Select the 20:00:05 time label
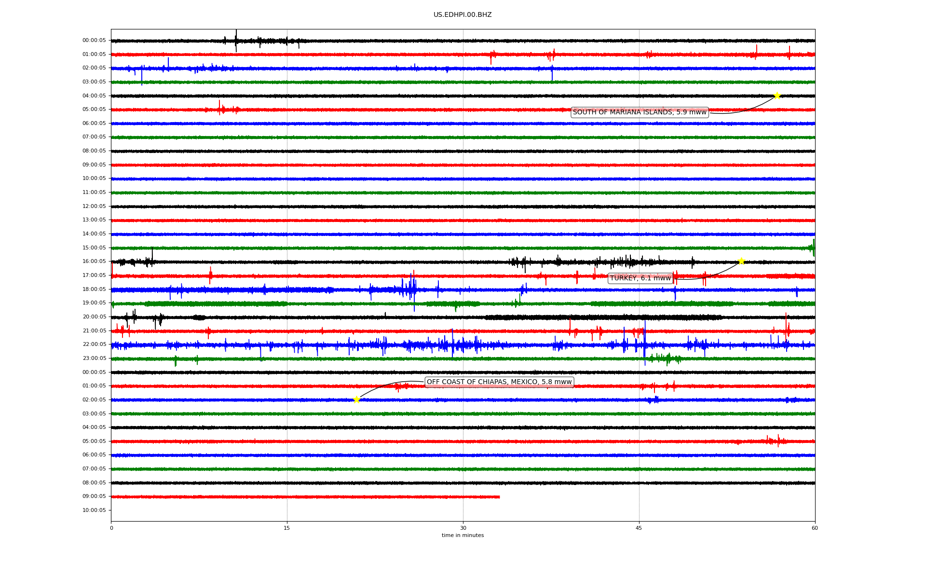Screen dimensions: 926x579 94,317
